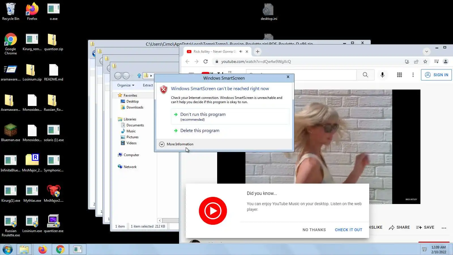Open the Recycle Bin desktop icon

(11, 12)
